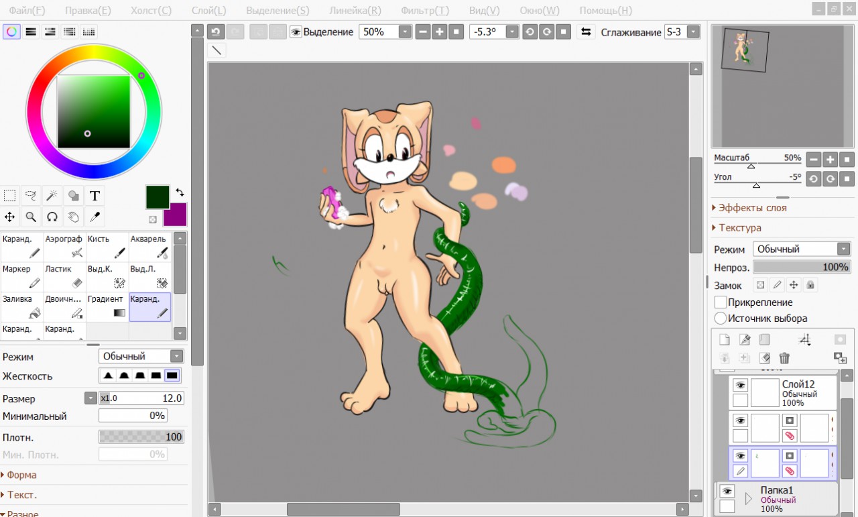Click the undo button in the top toolbar
Image resolution: width=858 pixels, height=517 pixels.
(216, 32)
